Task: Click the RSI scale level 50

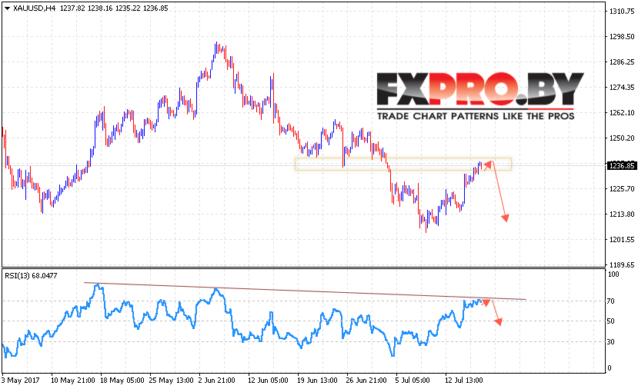Action: (611, 321)
